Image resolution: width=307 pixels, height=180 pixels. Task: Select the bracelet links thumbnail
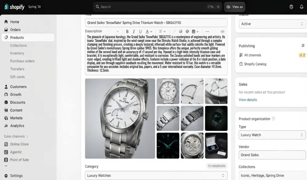click(x=192, y=118)
